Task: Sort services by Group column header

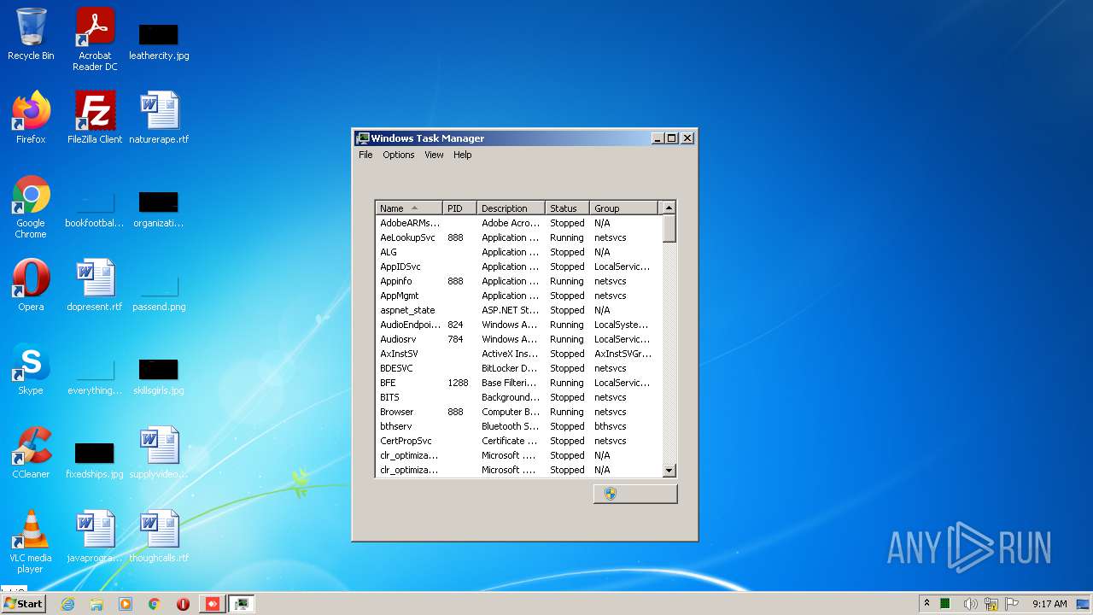Action: coord(624,208)
